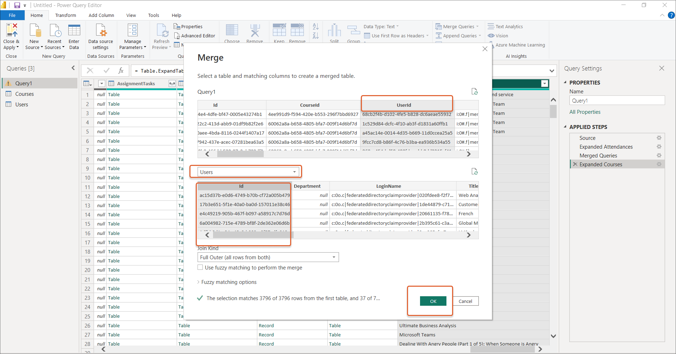The height and width of the screenshot is (354, 676).
Task: Click the All Properties link
Action: pos(585,112)
